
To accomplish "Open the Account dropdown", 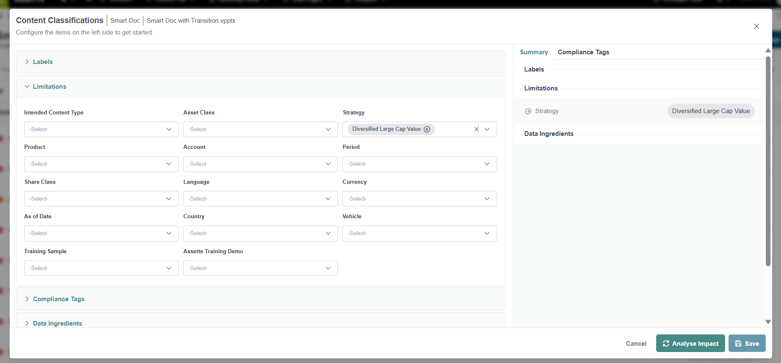I will (x=261, y=164).
